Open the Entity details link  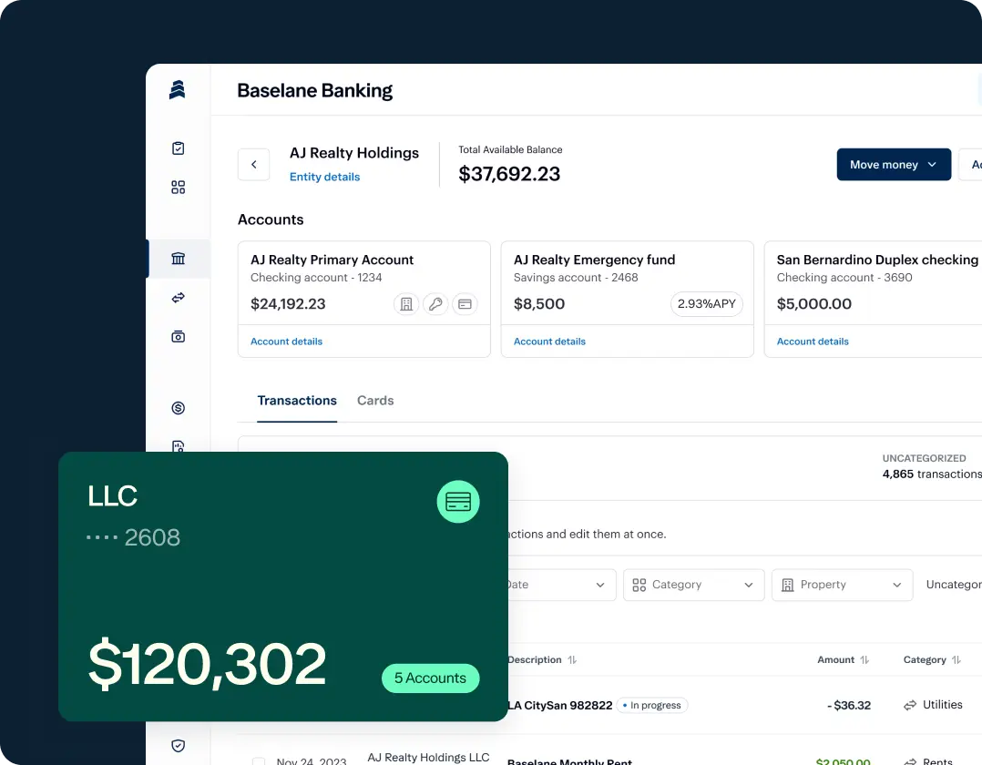324,178
